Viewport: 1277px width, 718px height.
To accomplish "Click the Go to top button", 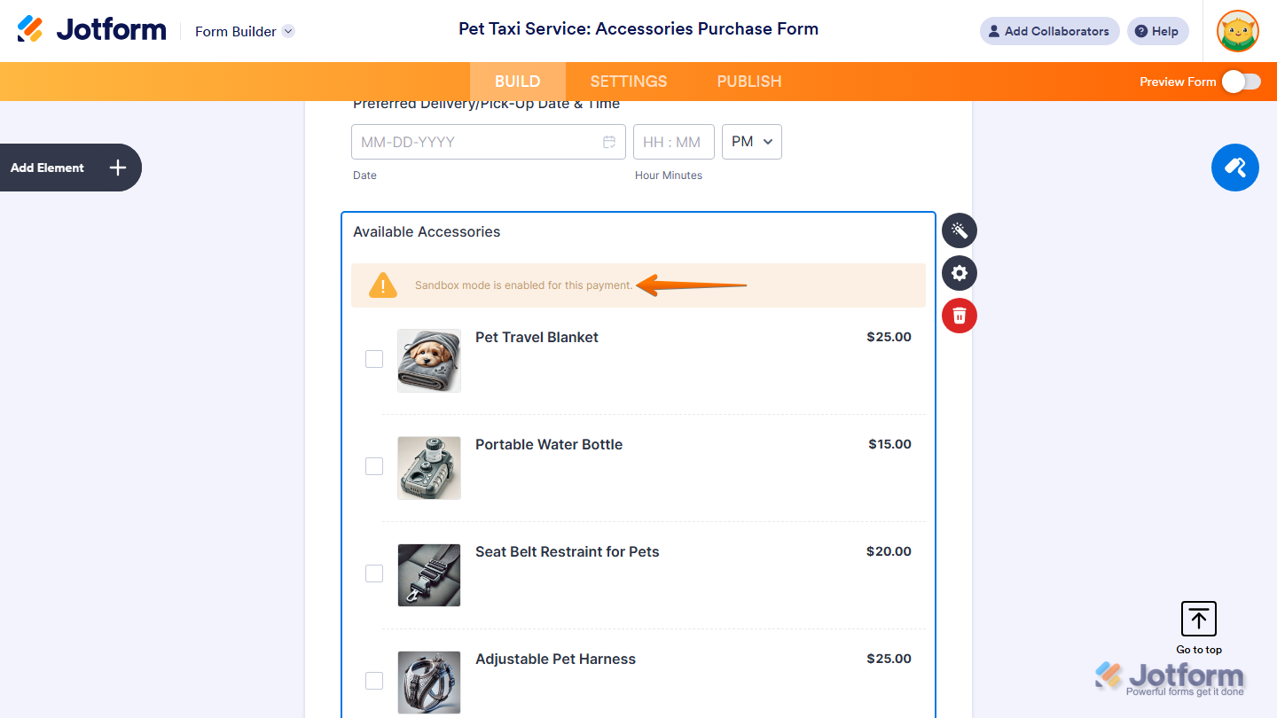I will [x=1198, y=619].
